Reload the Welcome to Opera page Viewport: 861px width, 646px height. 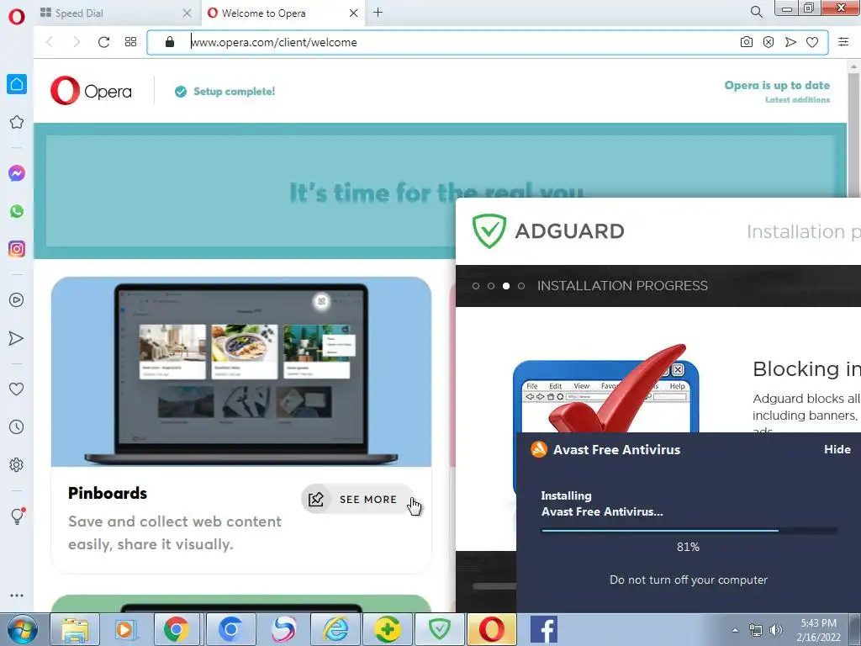point(103,42)
